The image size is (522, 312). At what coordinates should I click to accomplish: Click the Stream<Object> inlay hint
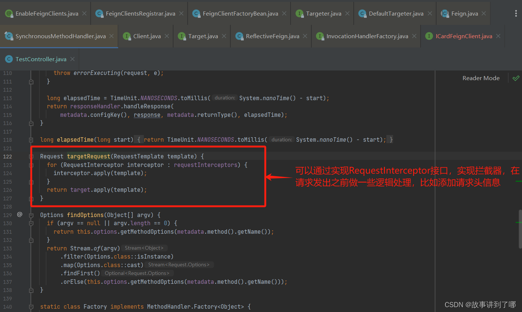click(144, 248)
